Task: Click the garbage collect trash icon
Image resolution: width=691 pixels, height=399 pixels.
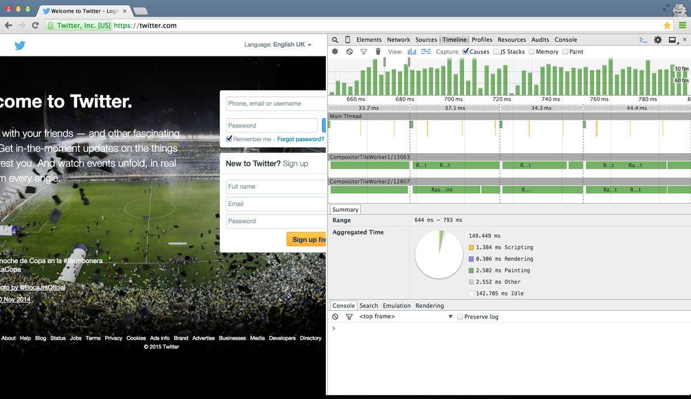Action: tap(378, 51)
